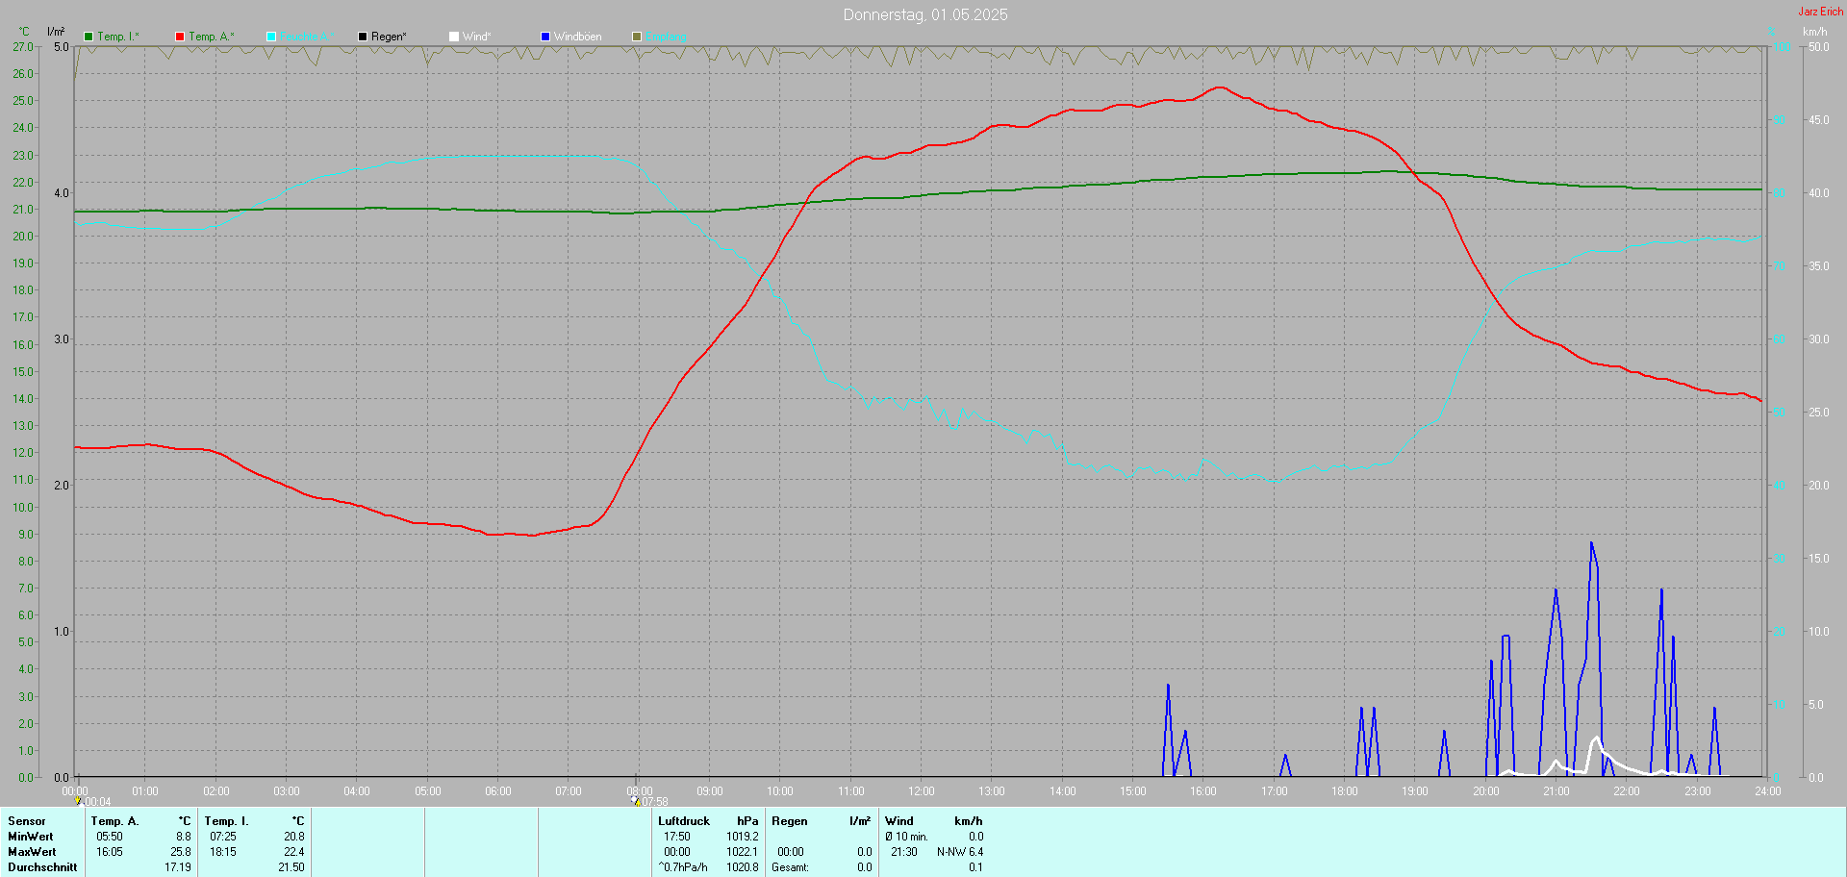
Task: Click the 'MaxWert' row label
Action: tap(32, 852)
